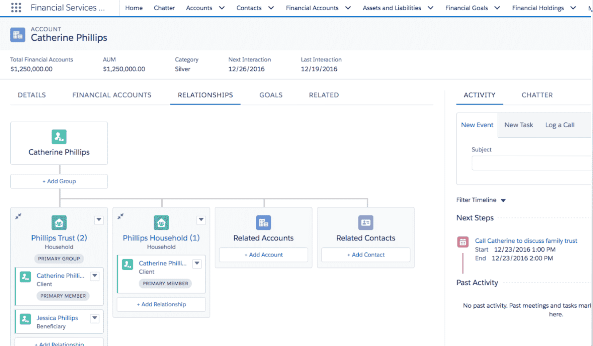593x346 pixels.
Task: Click Jessica Phillips person icon
Action: 25,319
